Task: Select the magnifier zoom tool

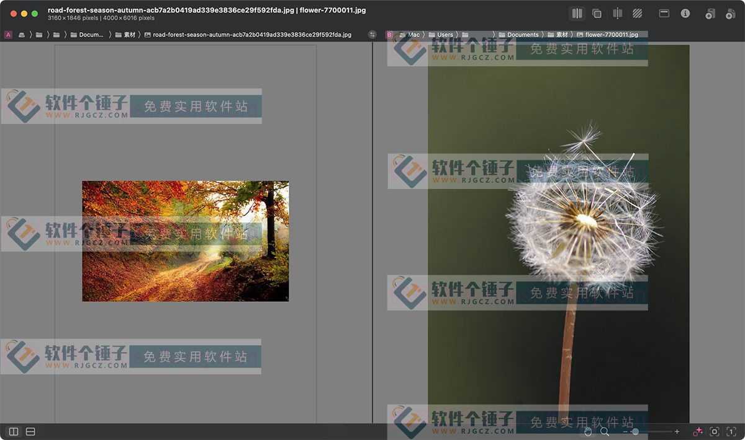Action: coord(605,431)
